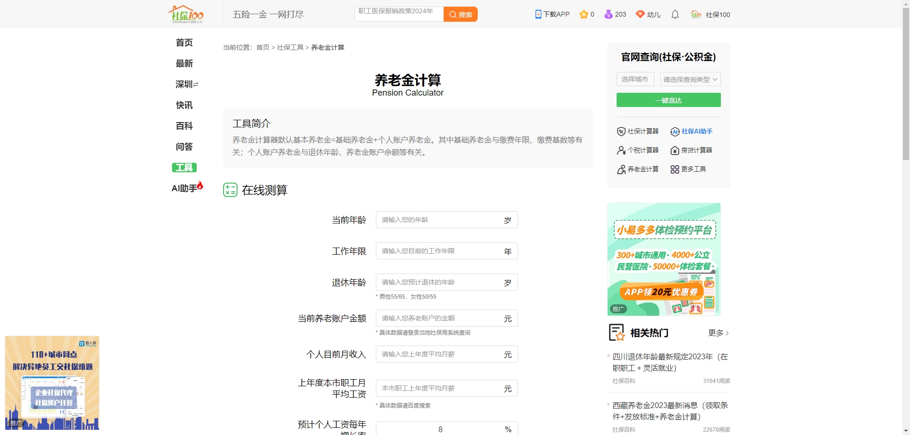The image size is (910, 435).
Task: Click the '31041阅读' read count
Action: click(x=717, y=381)
